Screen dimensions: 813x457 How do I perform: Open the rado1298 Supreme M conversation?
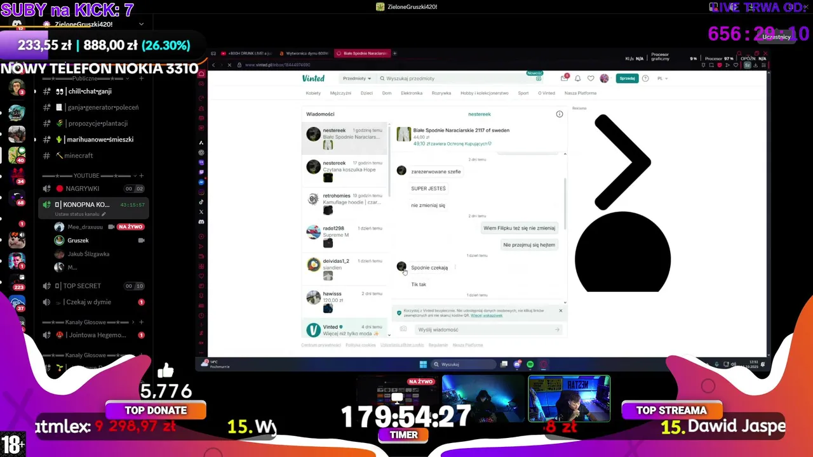(344, 235)
